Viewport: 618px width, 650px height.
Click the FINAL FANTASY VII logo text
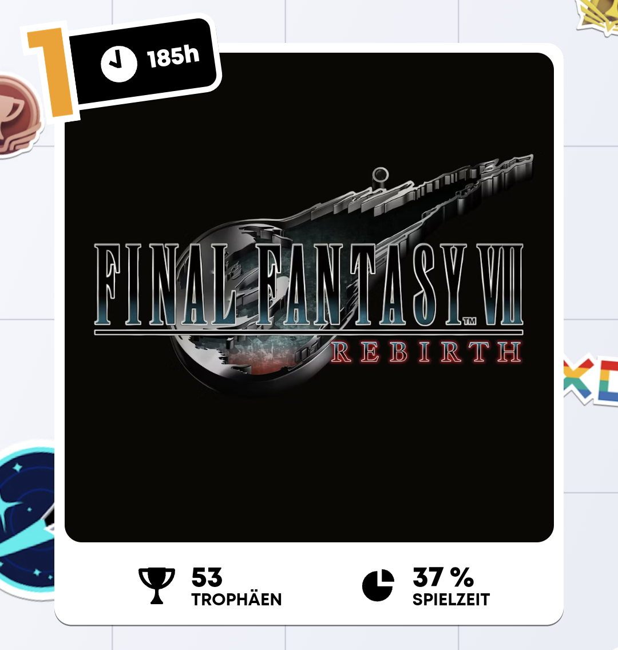[x=308, y=285]
